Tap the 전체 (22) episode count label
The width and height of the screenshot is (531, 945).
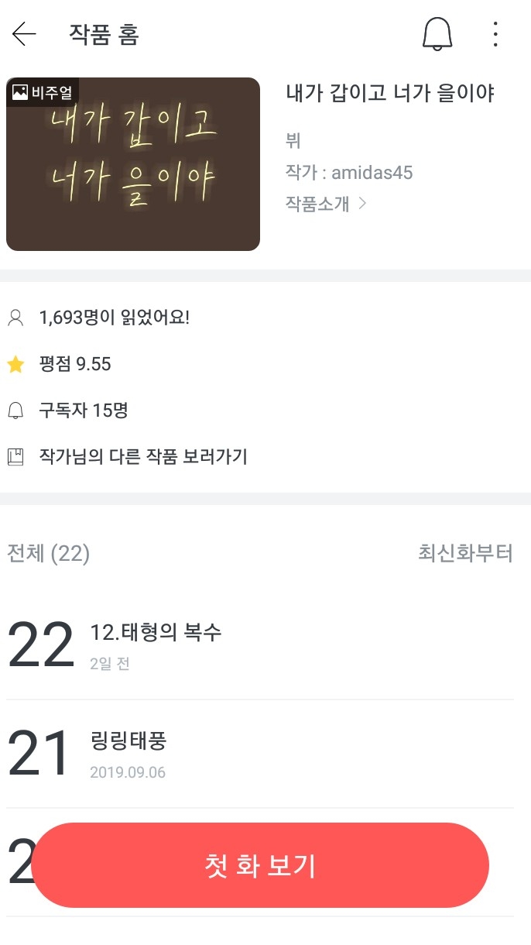pos(48,553)
